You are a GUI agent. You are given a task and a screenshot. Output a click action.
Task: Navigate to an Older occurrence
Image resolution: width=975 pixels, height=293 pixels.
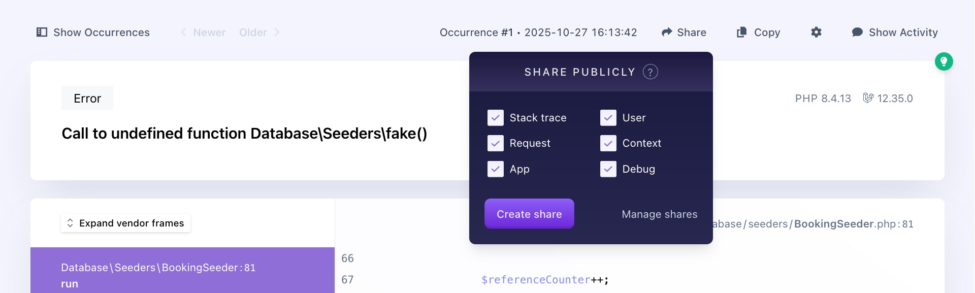click(253, 32)
